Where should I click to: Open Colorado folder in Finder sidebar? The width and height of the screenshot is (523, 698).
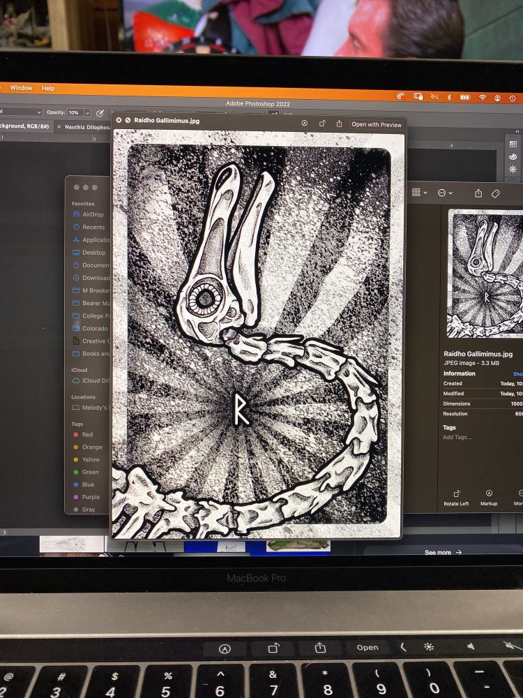(91, 329)
